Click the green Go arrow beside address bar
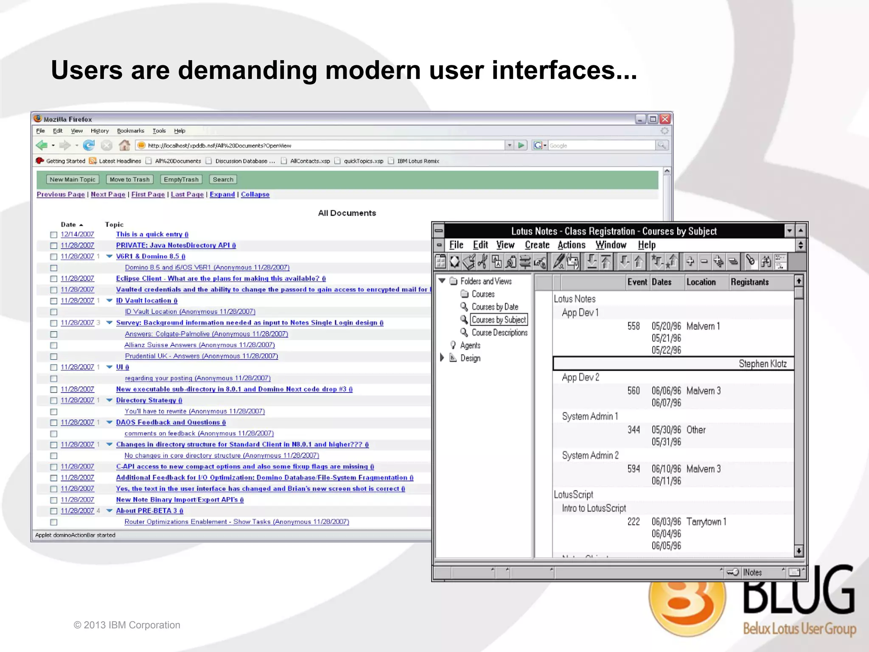The height and width of the screenshot is (652, 869). (521, 146)
